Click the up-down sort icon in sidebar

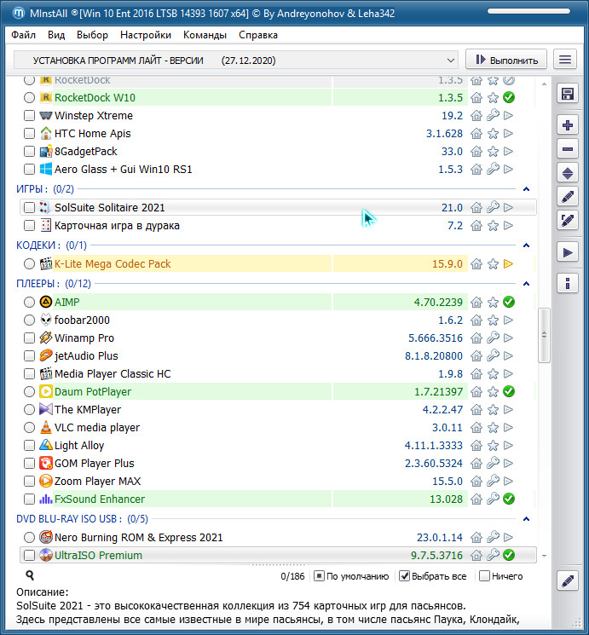tap(567, 173)
